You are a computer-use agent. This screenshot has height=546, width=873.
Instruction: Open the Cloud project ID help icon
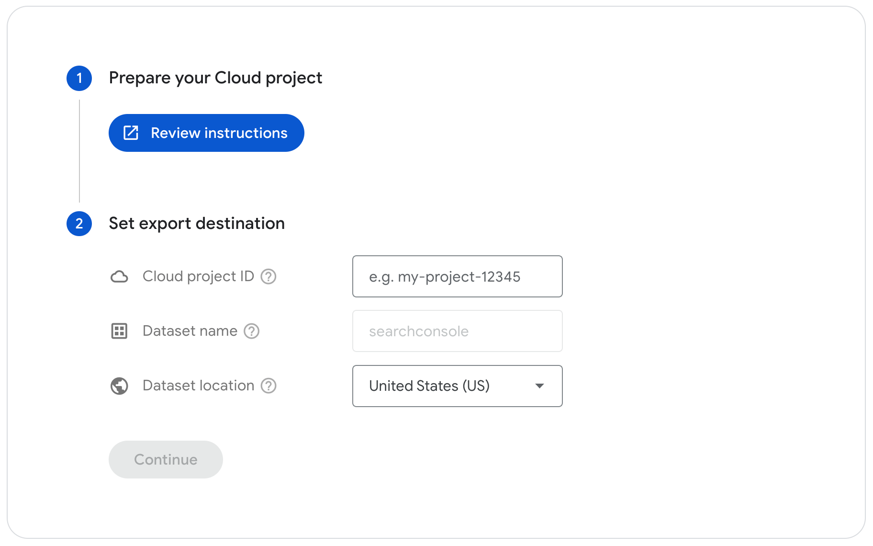[x=269, y=276]
